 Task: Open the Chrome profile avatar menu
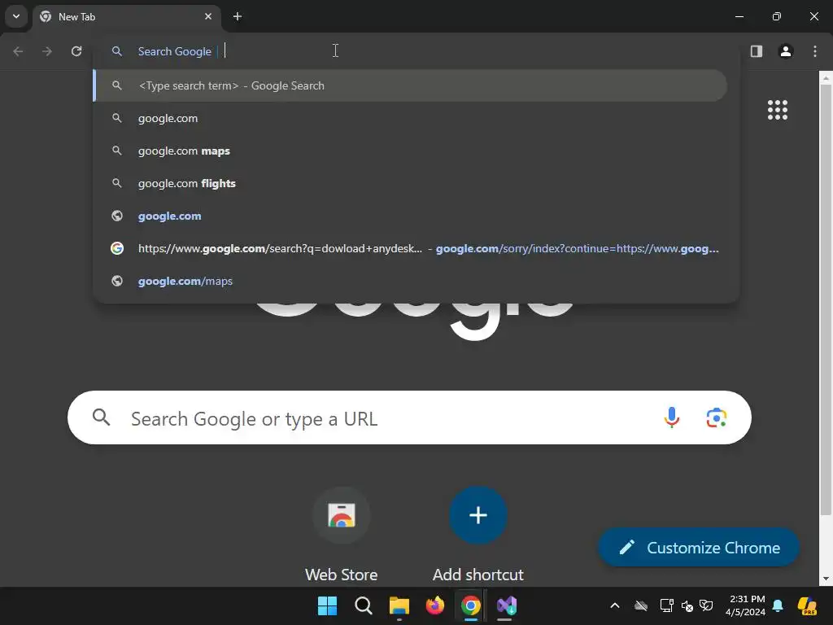click(786, 51)
